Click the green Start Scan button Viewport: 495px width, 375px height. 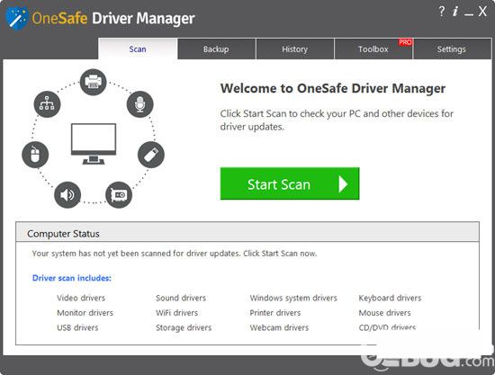coord(290,183)
